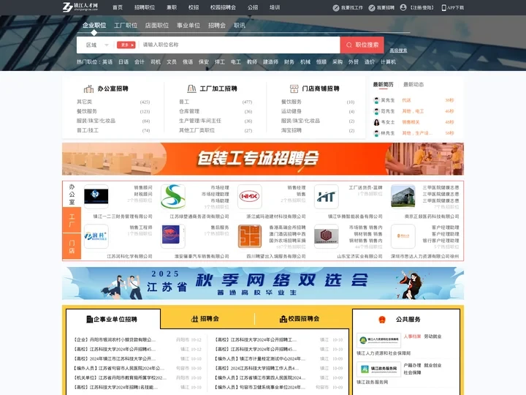Image resolution: width=526 pixels, height=395 pixels.
Task: Open 招聘职位 in top navigation
Action: coord(145,7)
